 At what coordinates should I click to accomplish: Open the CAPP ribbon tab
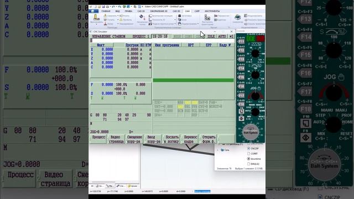click(197, 11)
